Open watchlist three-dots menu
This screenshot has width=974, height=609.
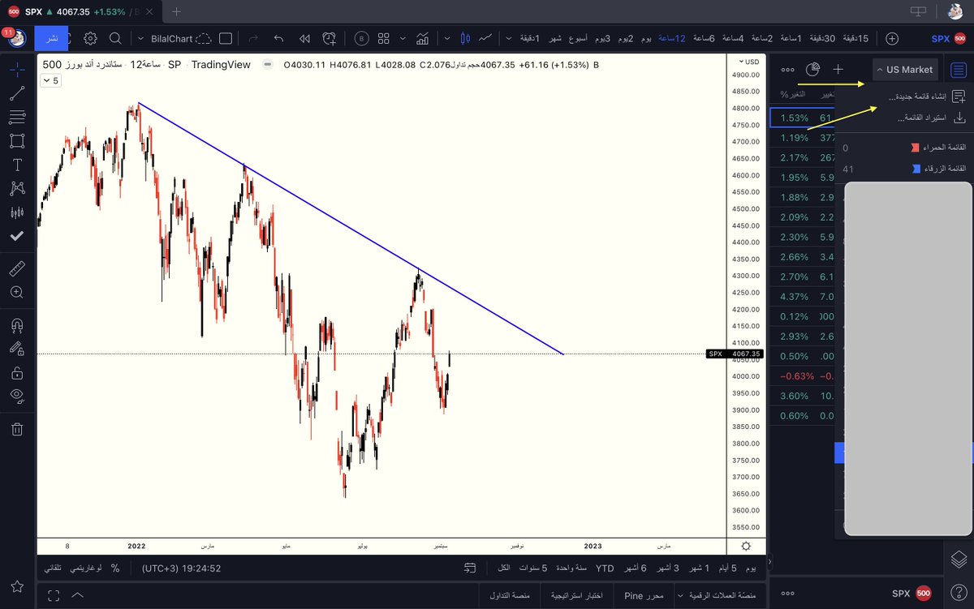click(787, 70)
